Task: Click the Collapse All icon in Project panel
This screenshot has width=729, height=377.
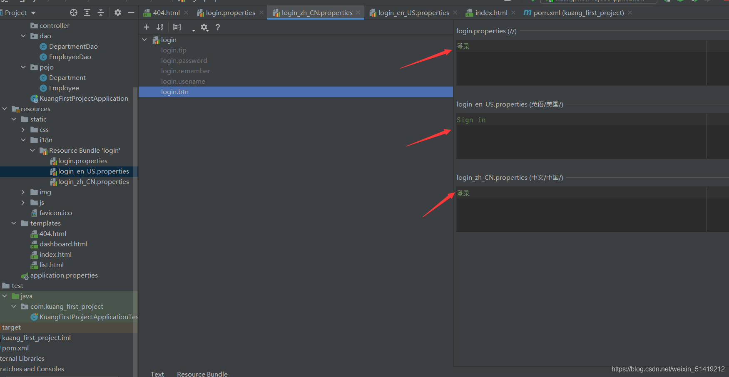Action: tap(101, 12)
